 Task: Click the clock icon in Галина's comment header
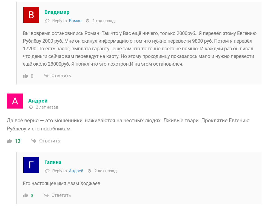click(89, 171)
